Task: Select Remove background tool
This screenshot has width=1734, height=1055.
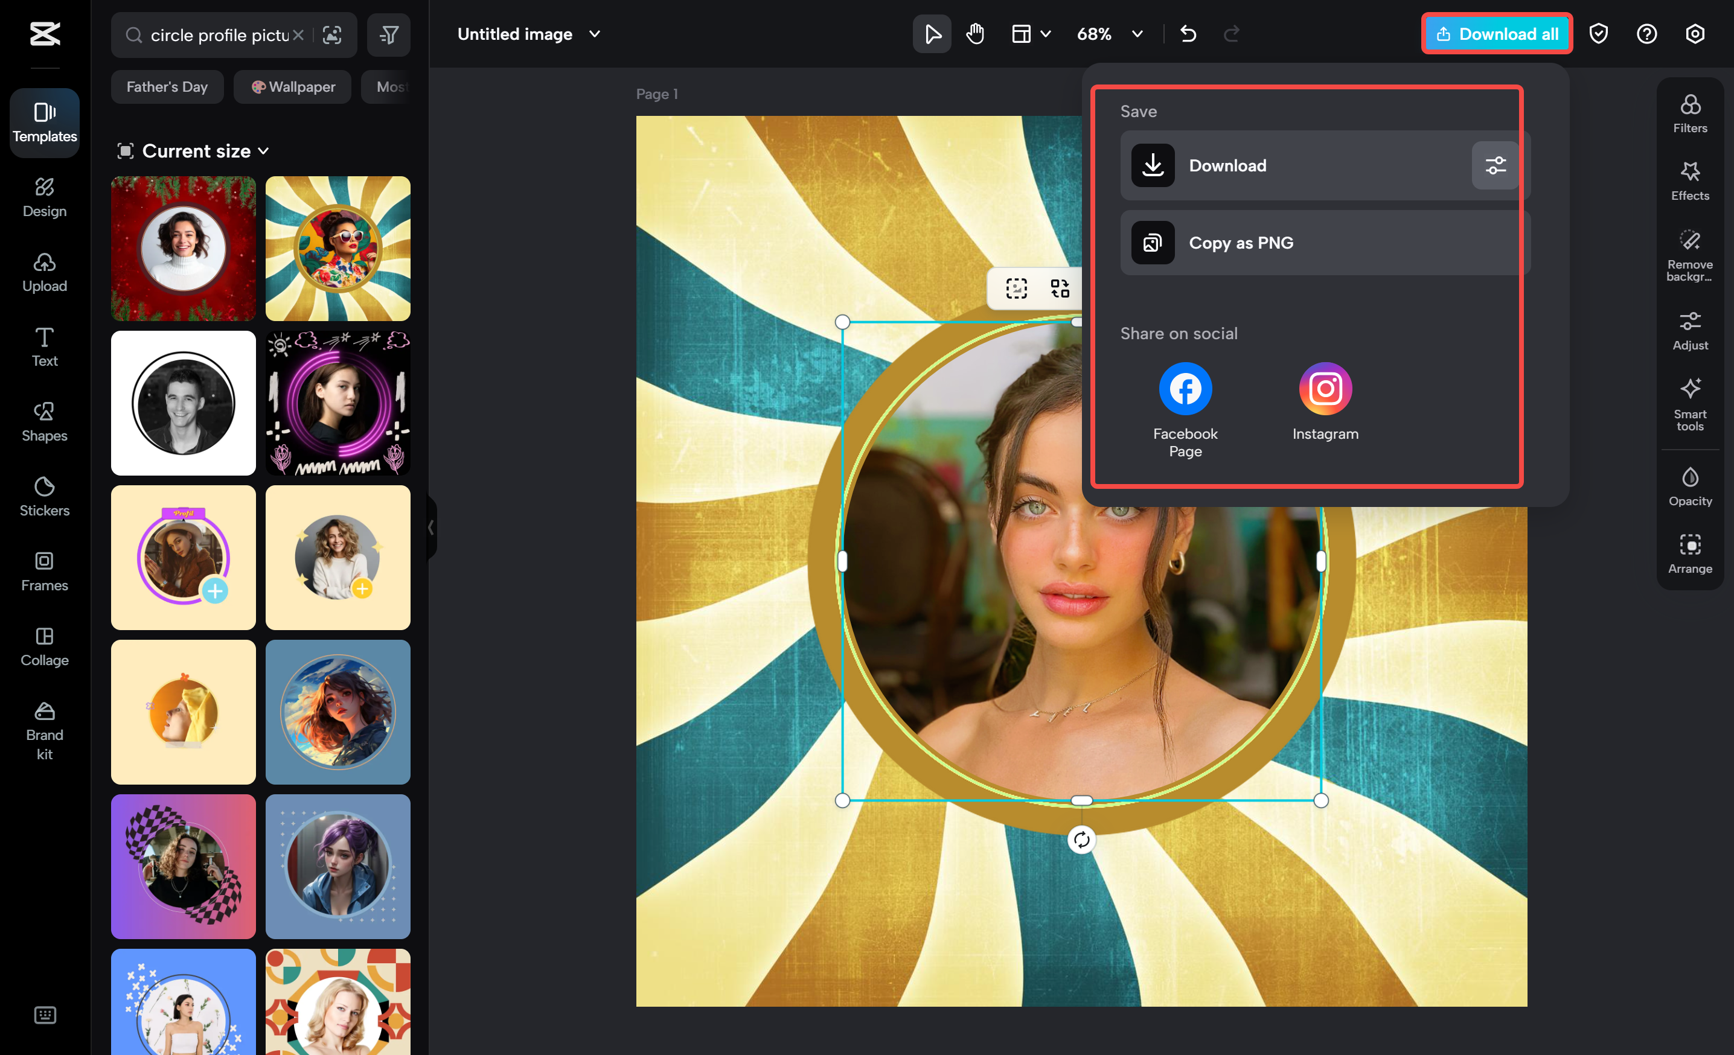Action: click(x=1690, y=257)
